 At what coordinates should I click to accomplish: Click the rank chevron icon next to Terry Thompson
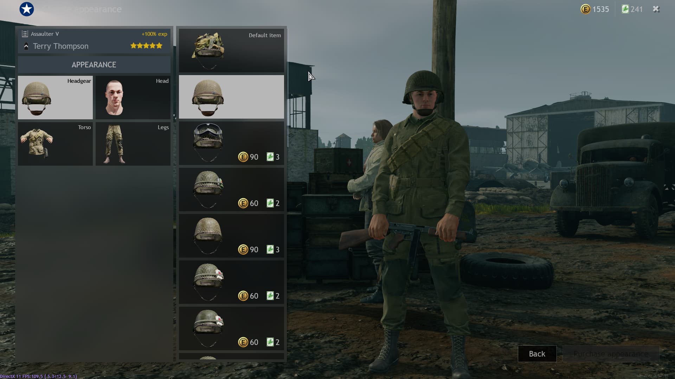(x=26, y=46)
